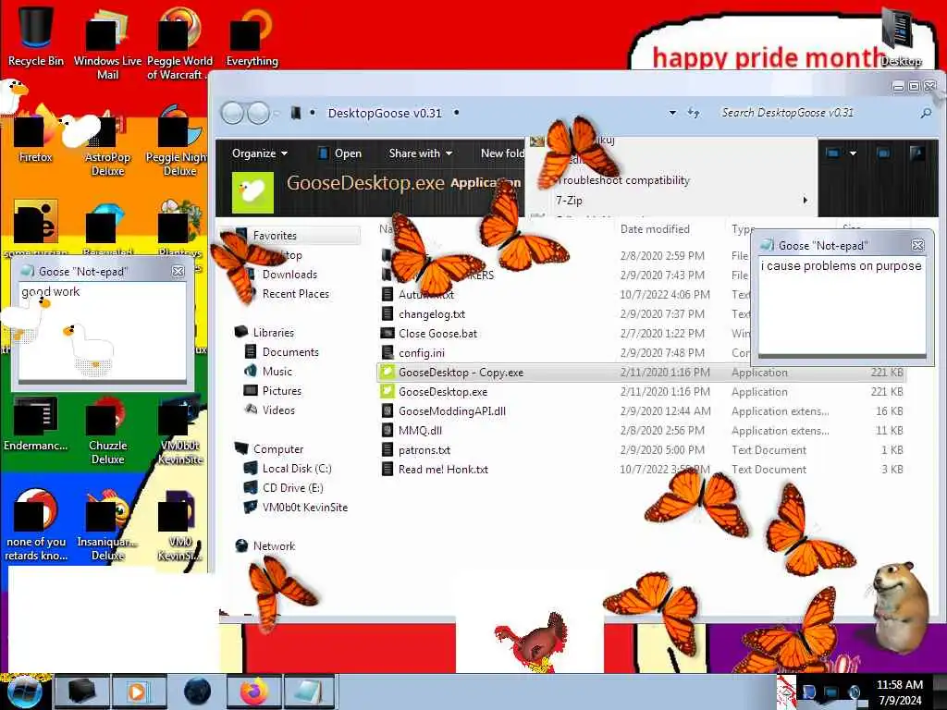This screenshot has height=710, width=947.
Task: Select GooseModdingAPI.dll file
Action: tap(451, 410)
